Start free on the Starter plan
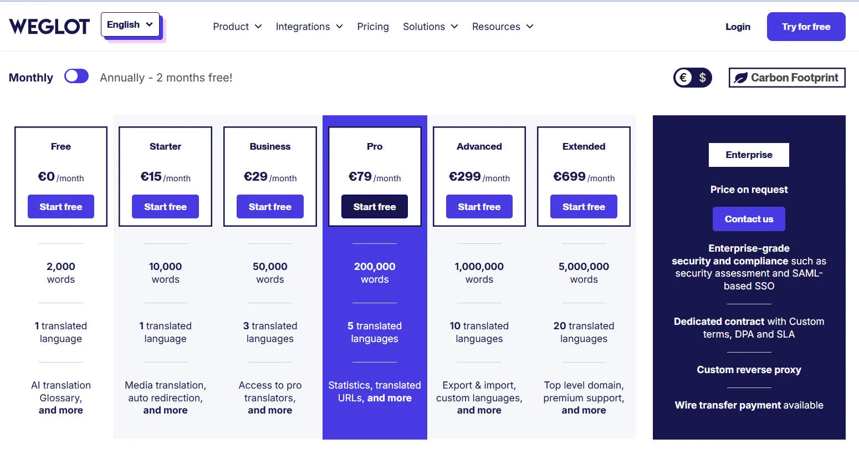This screenshot has height=449, width=859. tap(165, 207)
